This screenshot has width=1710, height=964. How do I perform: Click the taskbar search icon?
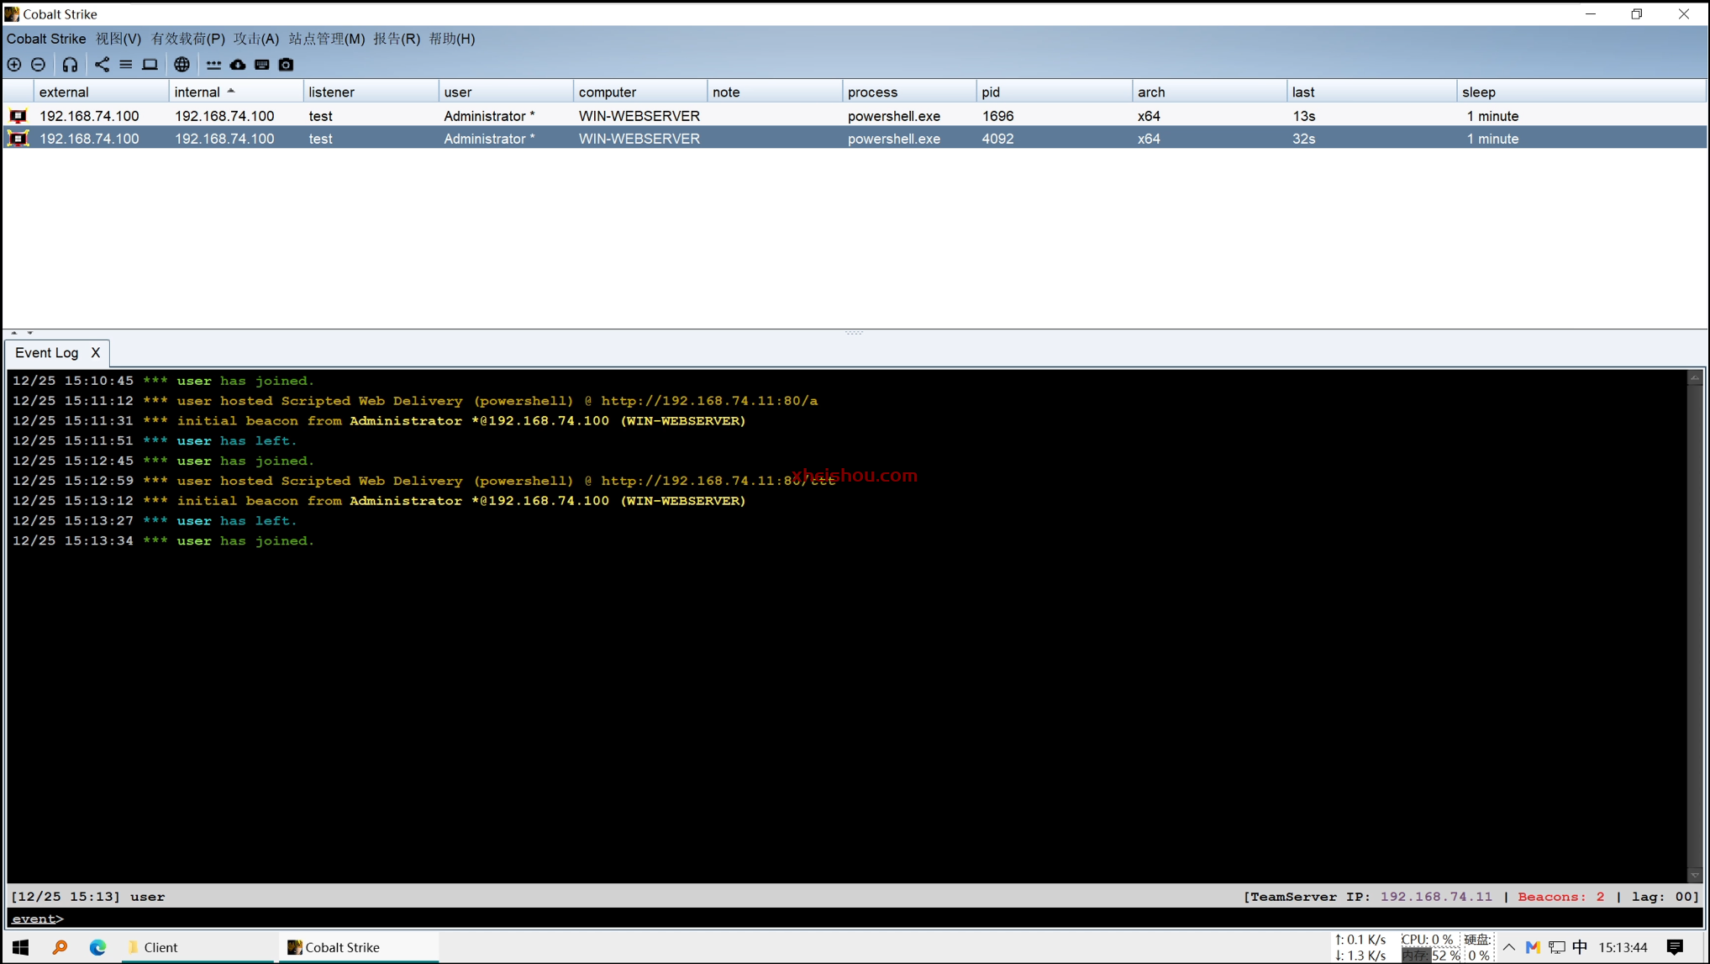60,947
